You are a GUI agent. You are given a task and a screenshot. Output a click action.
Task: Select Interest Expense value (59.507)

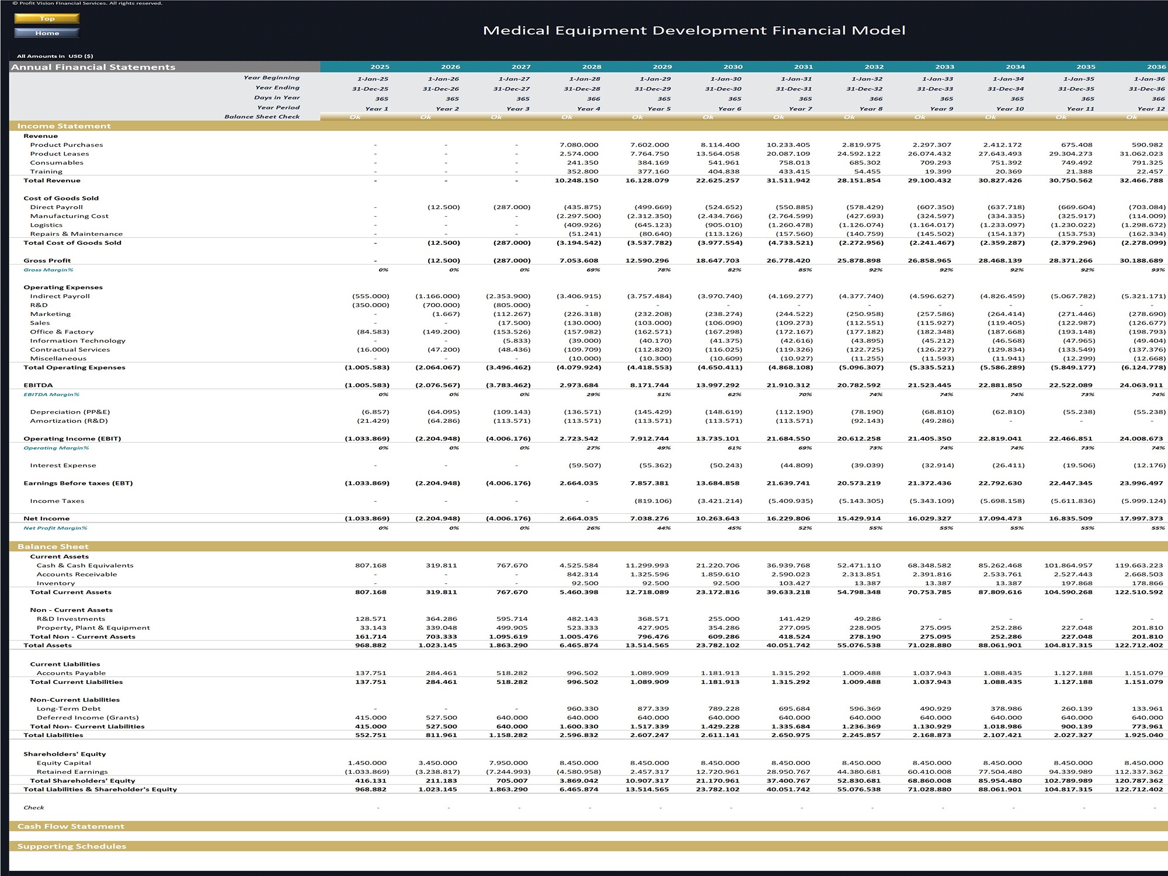[585, 465]
